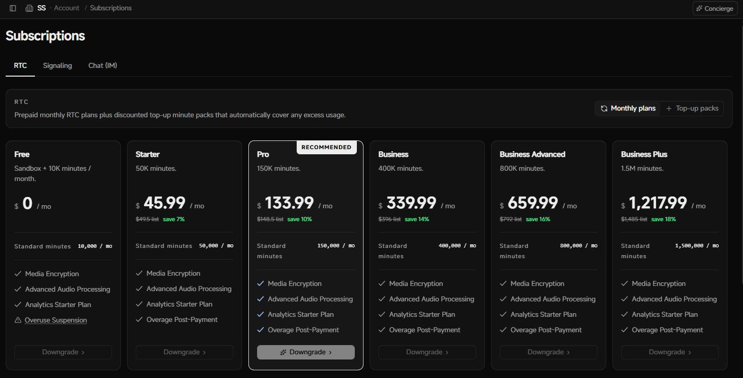The height and width of the screenshot is (378, 743).
Task: Click the "50K minutes." Starter description
Action: point(157,168)
